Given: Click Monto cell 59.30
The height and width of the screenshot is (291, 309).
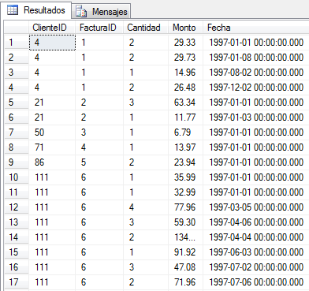Looking at the screenshot, I should (x=185, y=222).
